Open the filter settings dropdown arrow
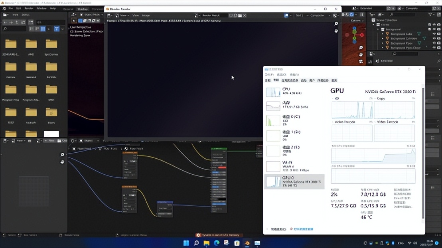Viewport: 442px width, 248px height. coord(63,29)
